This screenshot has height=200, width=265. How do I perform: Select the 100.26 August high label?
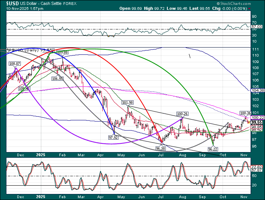pyautogui.click(x=182, y=114)
